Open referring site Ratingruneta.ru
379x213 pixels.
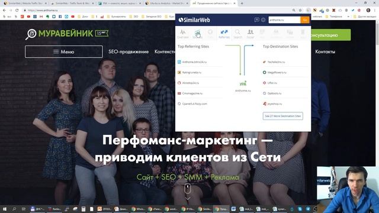tap(192, 72)
